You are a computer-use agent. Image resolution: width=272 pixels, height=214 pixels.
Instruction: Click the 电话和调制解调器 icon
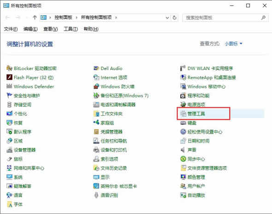pyautogui.click(x=96, y=105)
